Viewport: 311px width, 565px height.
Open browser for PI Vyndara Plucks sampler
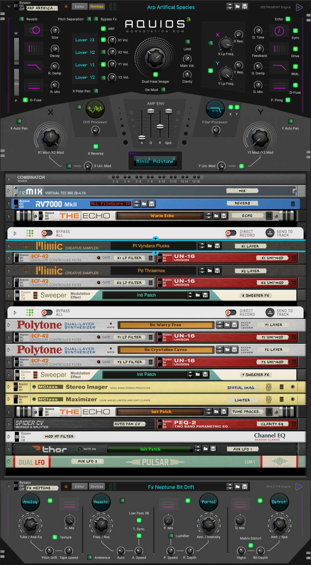210,246
